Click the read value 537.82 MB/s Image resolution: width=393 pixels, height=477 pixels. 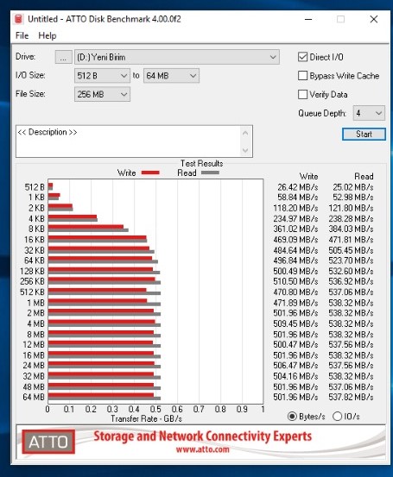pyautogui.click(x=351, y=397)
